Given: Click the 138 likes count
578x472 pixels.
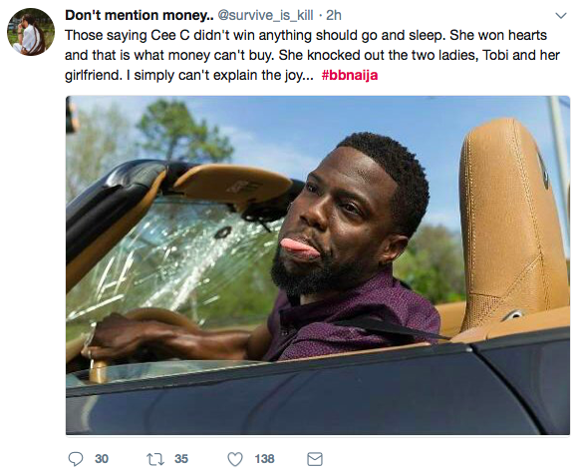Looking at the screenshot, I should tap(264, 459).
